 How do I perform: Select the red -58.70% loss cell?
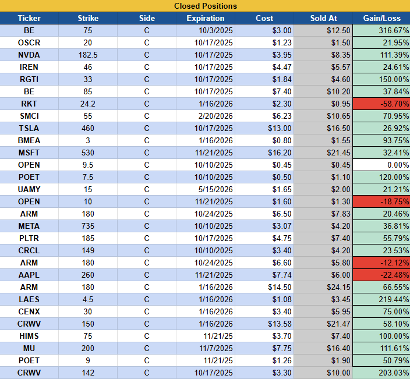point(381,104)
